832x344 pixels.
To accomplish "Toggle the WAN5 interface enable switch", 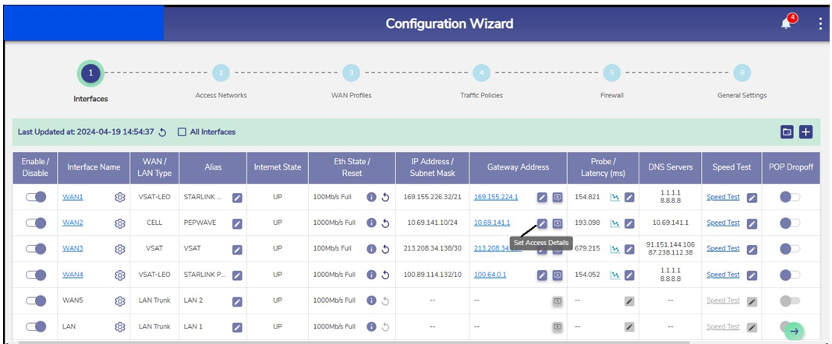I will tap(36, 300).
